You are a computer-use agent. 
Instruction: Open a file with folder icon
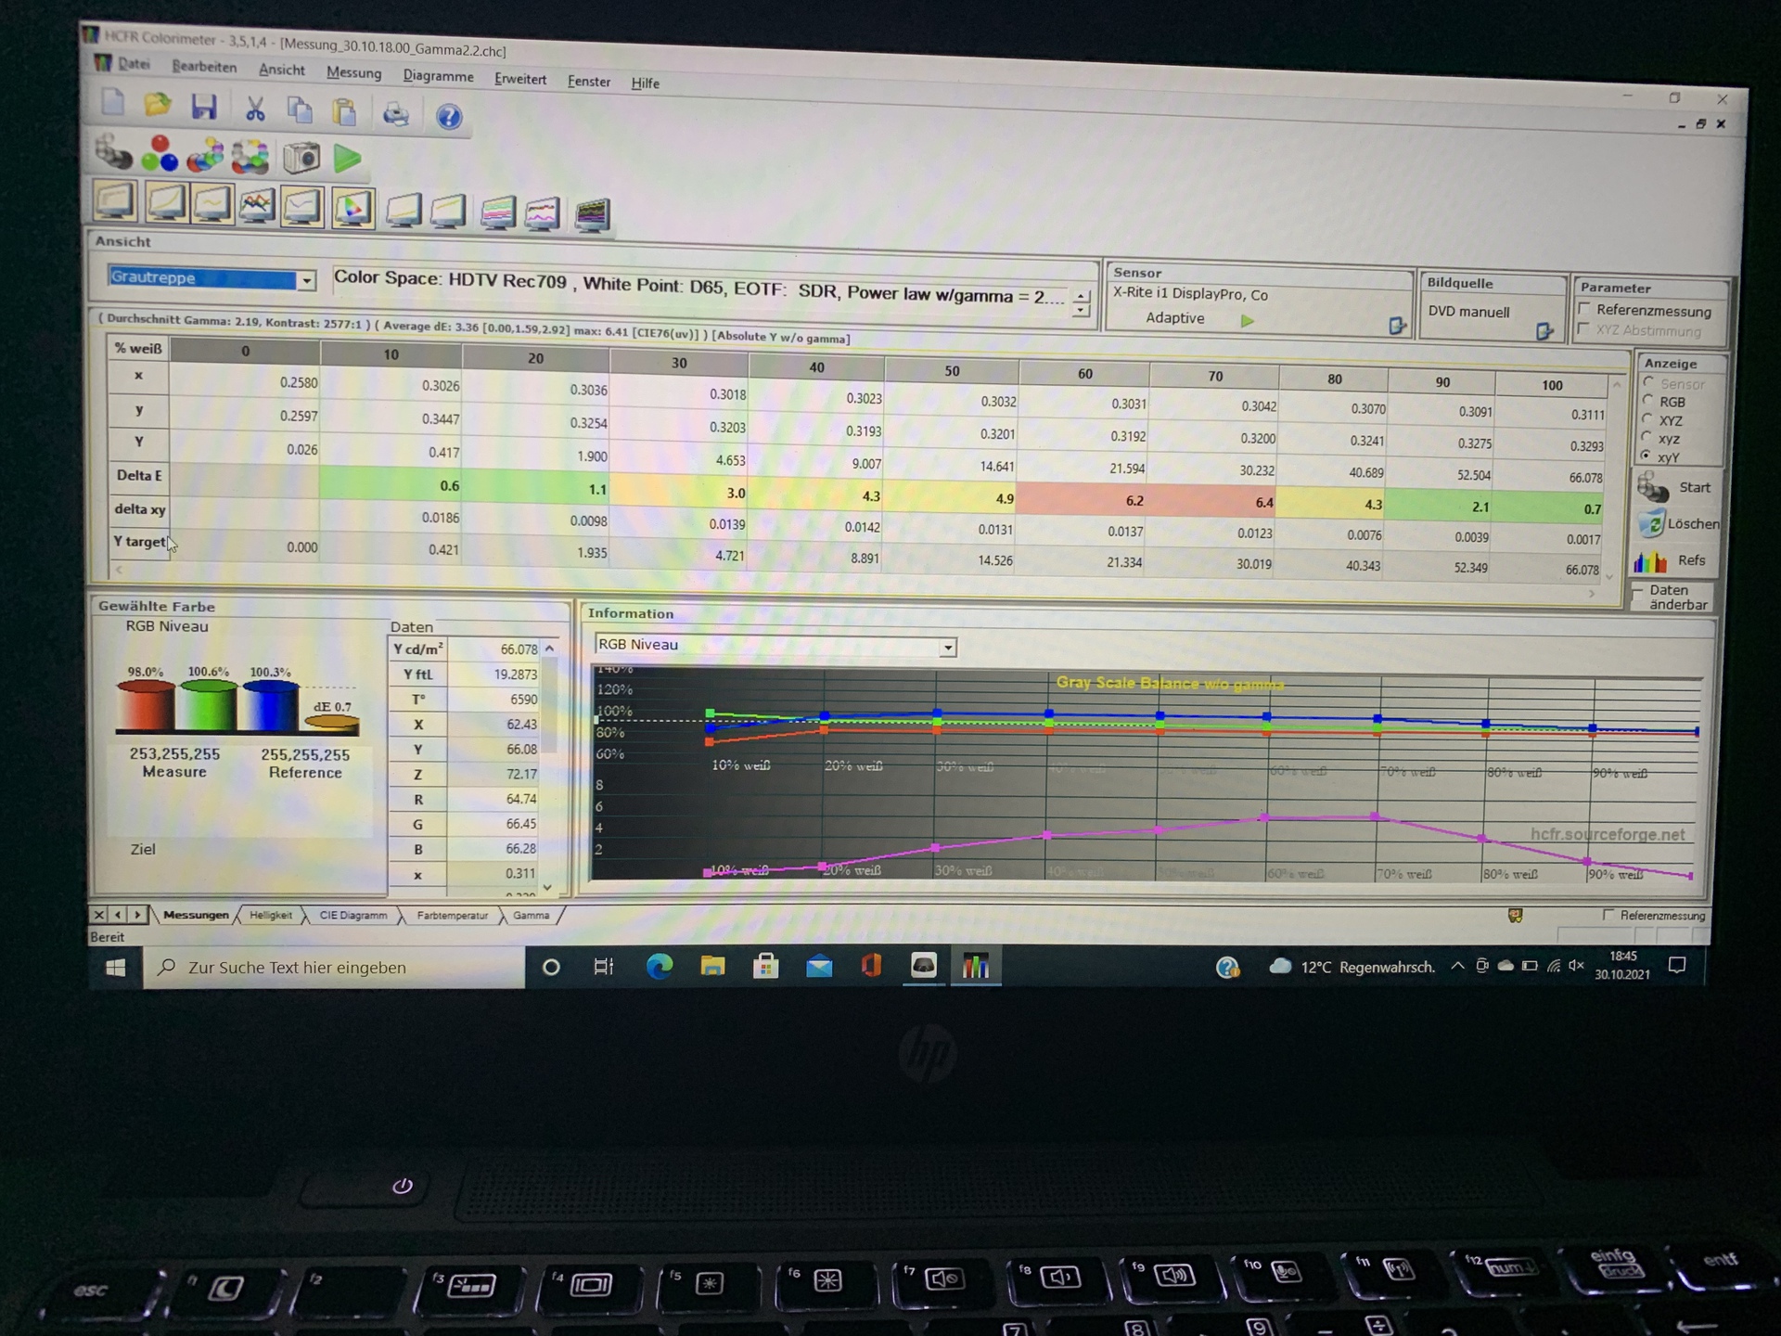tap(158, 105)
